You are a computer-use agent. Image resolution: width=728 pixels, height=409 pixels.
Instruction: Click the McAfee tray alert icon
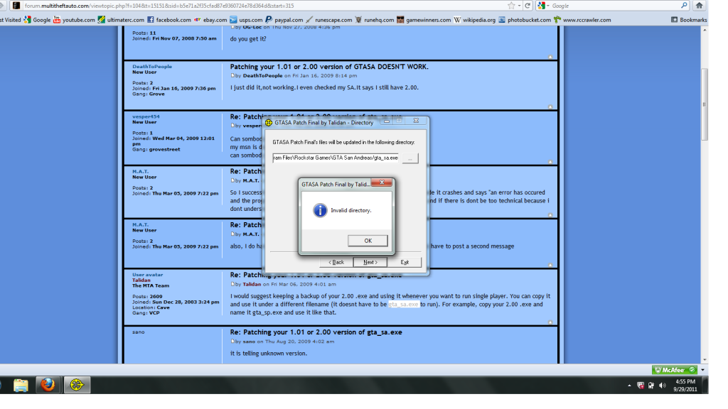[x=641, y=386]
